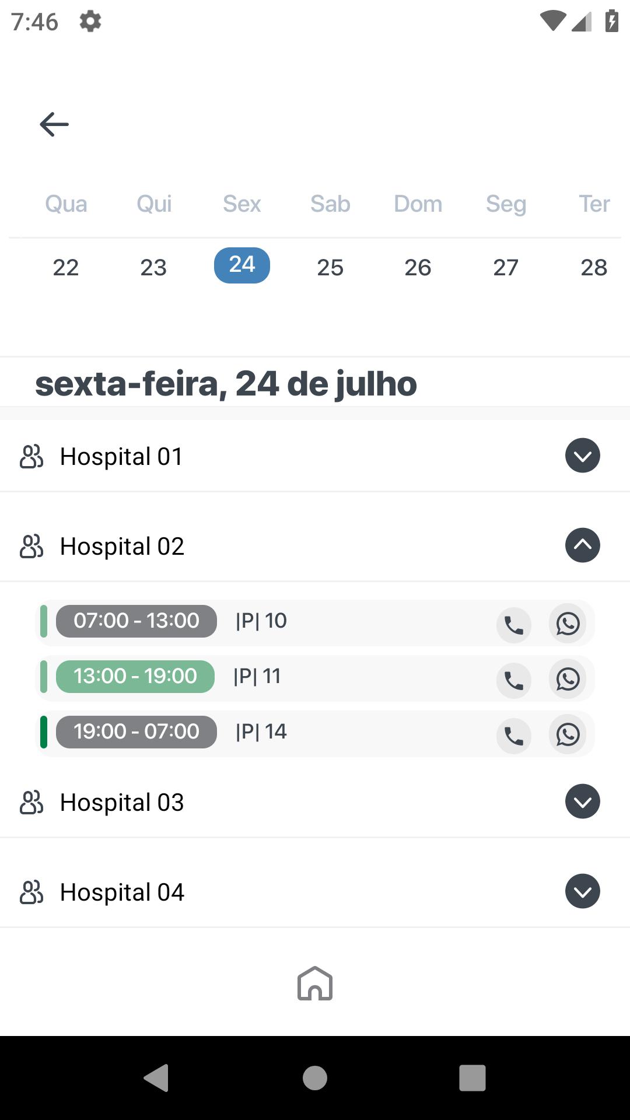Tap the green 13:00 - 19:00 shift badge
Viewport: 630px width, 1120px height.
(135, 676)
